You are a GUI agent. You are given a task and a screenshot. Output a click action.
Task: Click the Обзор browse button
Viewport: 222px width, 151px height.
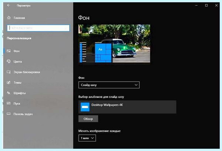tap(88, 119)
